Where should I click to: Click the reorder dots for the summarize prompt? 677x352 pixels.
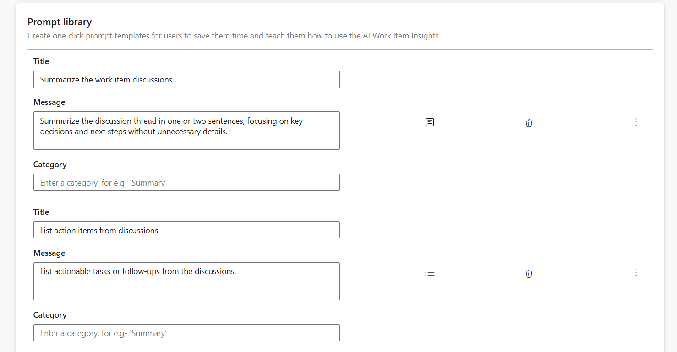(x=634, y=122)
